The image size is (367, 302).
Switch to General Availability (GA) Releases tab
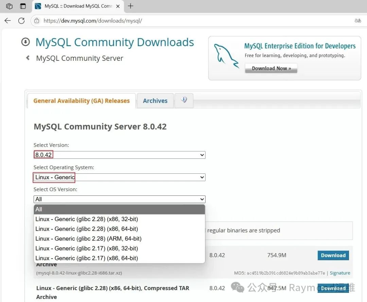coord(82,101)
